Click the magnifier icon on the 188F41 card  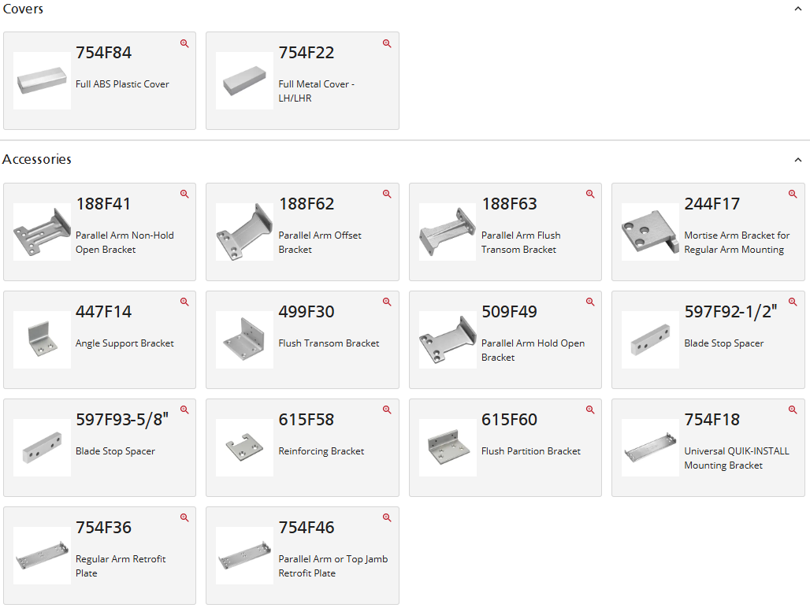(x=184, y=194)
